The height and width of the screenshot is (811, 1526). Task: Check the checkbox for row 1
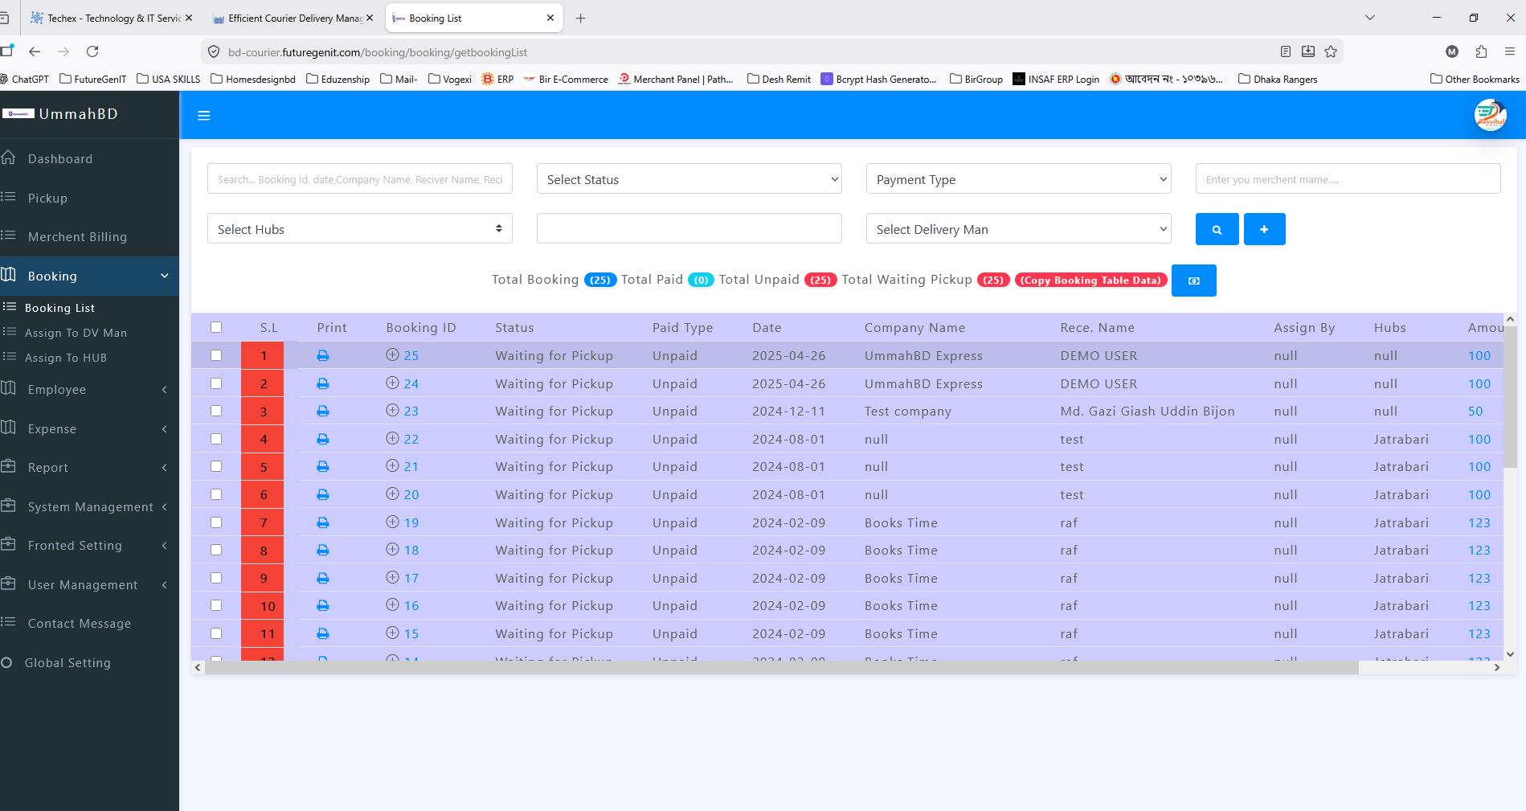click(216, 355)
